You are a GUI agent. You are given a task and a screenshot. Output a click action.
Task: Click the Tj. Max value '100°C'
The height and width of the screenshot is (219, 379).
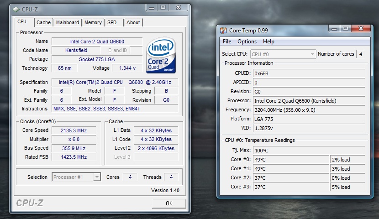309,151
